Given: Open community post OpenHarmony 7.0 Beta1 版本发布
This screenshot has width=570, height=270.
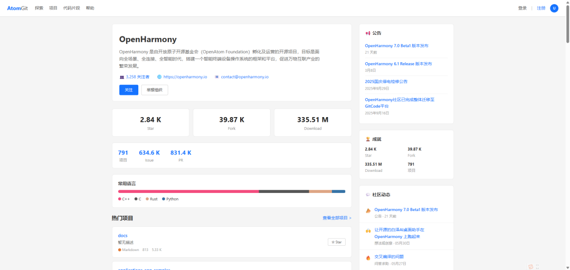Looking at the screenshot, I should 406,210.
